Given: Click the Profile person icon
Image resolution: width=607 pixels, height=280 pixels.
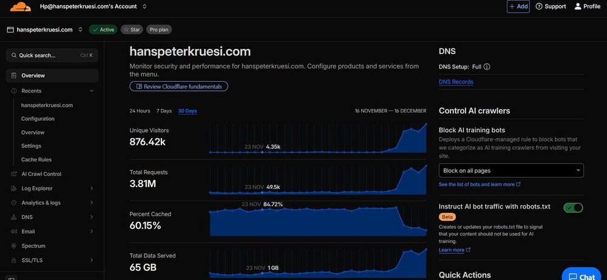Looking at the screenshot, I should pos(578,7).
